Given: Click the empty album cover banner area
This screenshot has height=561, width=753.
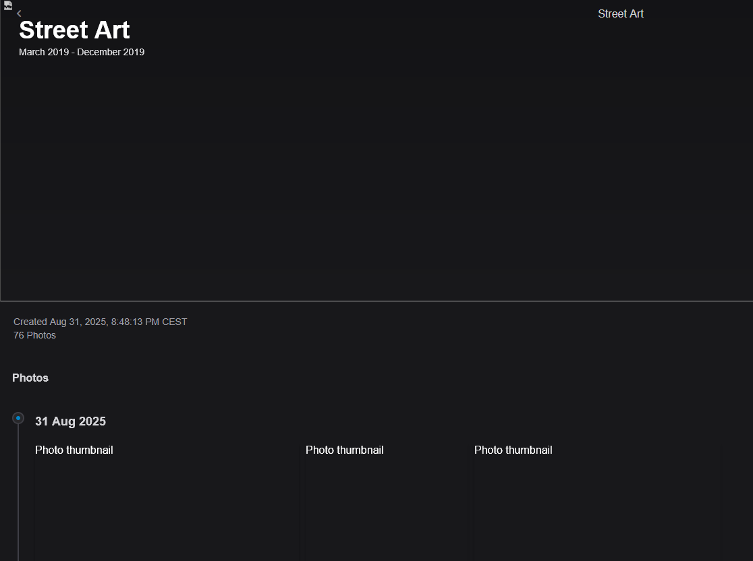Looking at the screenshot, I should (x=376, y=175).
